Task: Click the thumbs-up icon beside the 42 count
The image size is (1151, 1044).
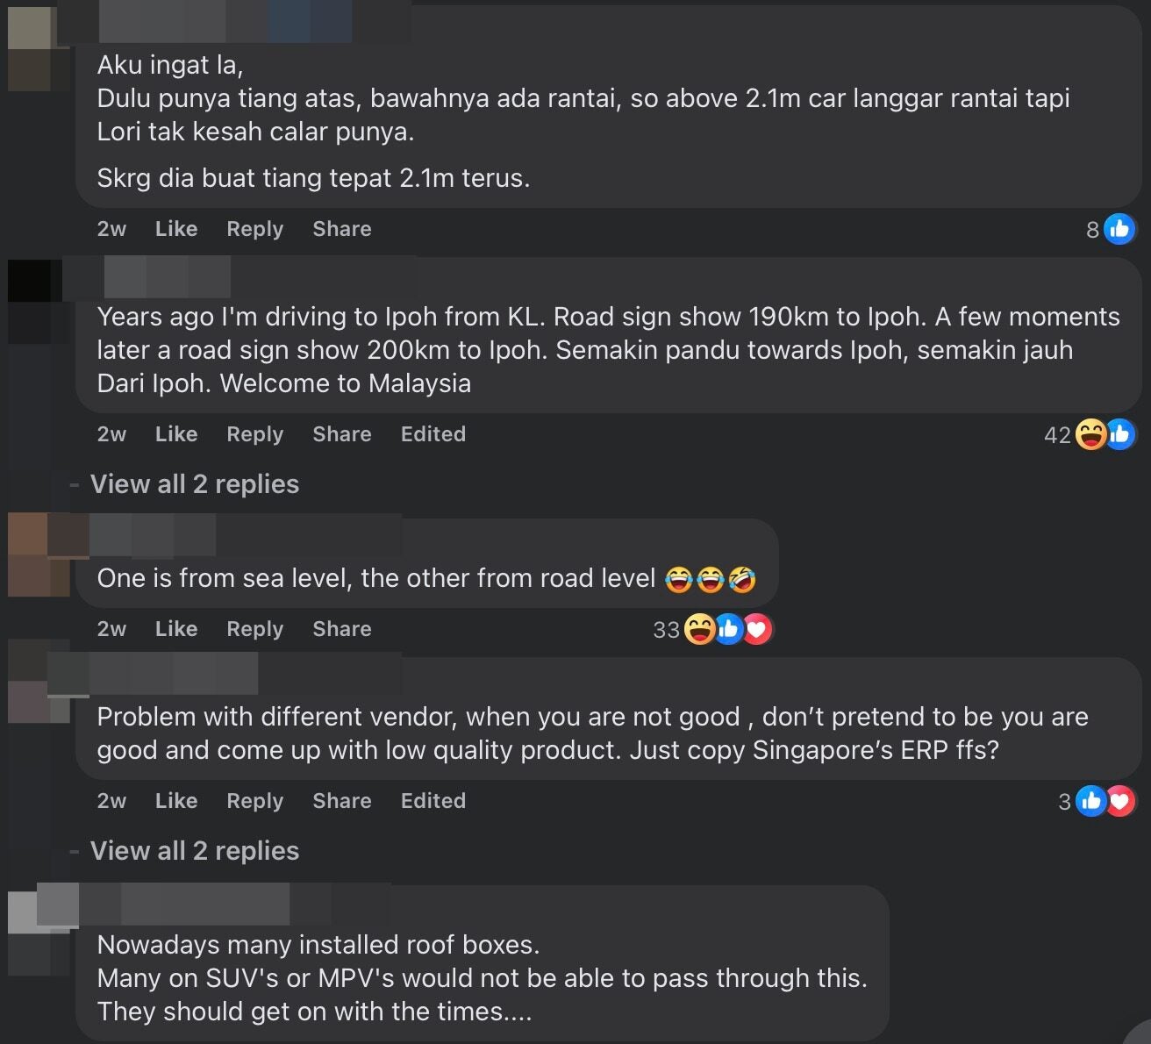Action: tap(1119, 434)
